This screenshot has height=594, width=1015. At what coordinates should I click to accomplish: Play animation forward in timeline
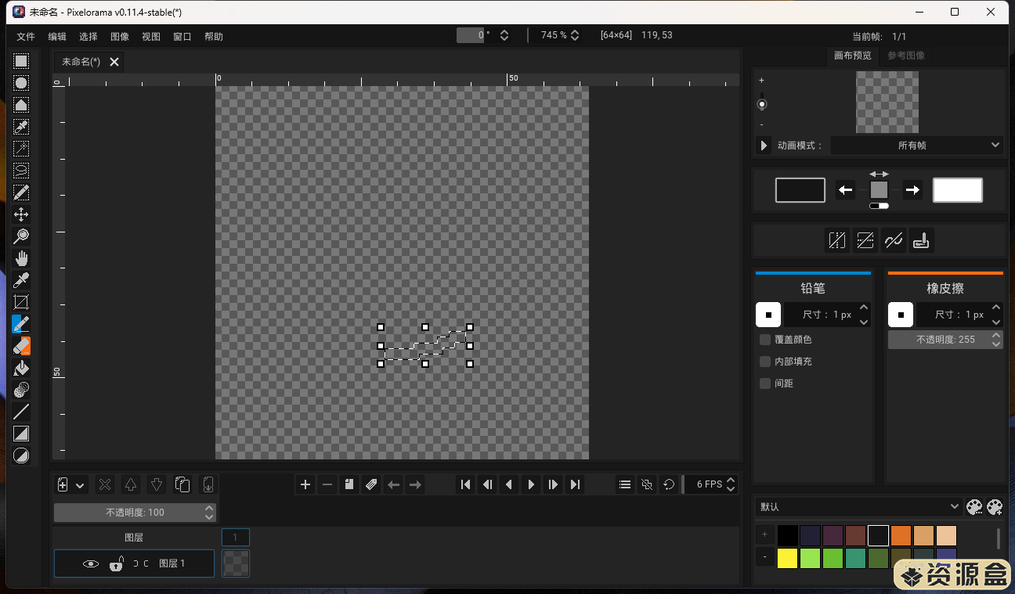click(x=531, y=484)
